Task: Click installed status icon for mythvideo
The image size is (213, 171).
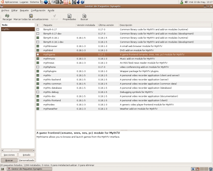Action: pos(38,105)
